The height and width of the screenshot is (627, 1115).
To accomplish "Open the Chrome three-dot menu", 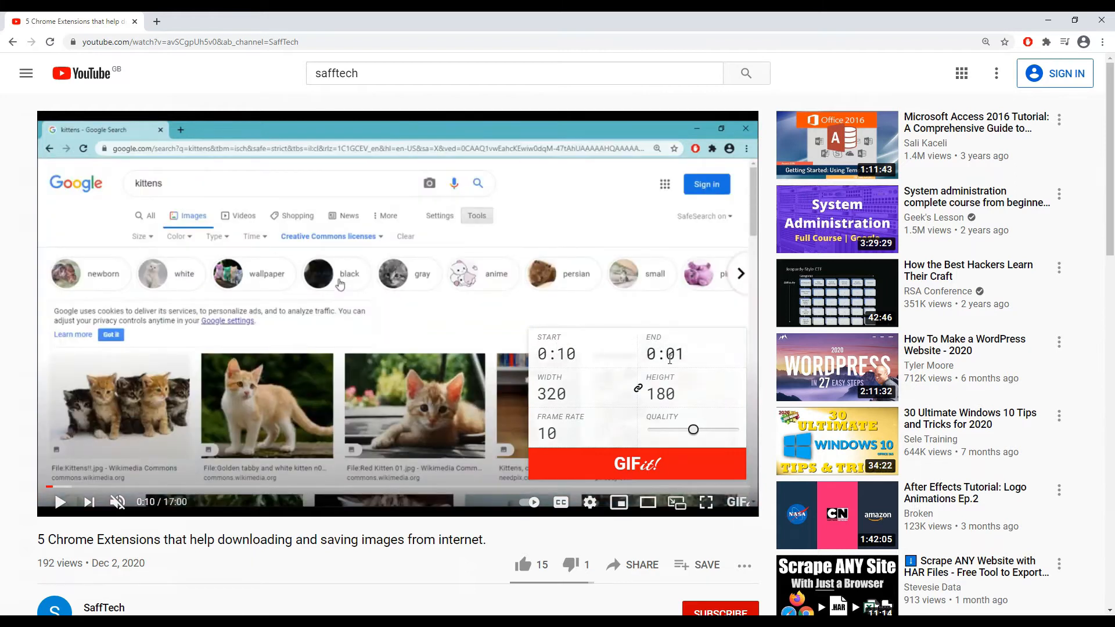I will coord(1102,42).
